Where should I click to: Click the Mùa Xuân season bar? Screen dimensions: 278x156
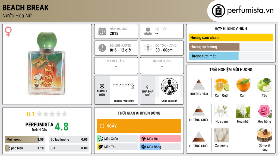[117, 139]
